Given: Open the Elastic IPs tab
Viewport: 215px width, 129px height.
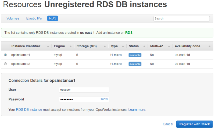Looking at the screenshot, I should (x=34, y=18).
